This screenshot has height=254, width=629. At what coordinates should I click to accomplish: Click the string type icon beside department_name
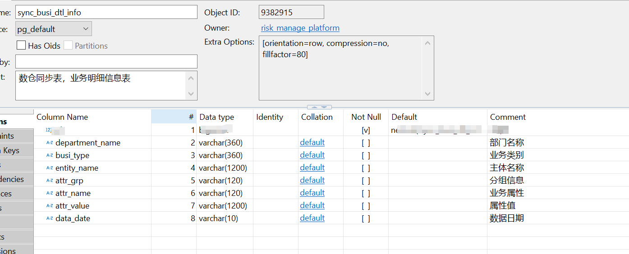tap(50, 143)
